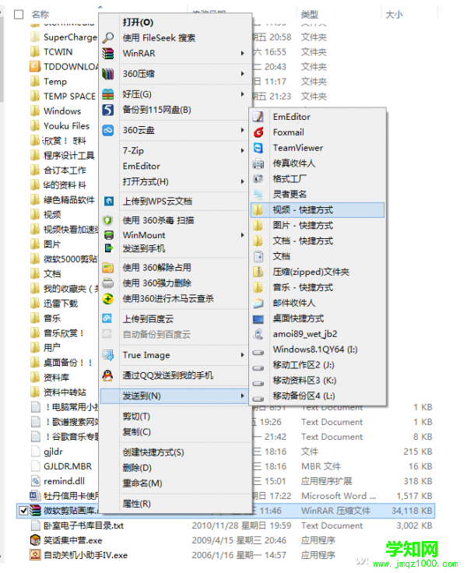Uncheck the 微软剪贴画库 file checkbox
The height and width of the screenshot is (573, 467).
coord(23,510)
